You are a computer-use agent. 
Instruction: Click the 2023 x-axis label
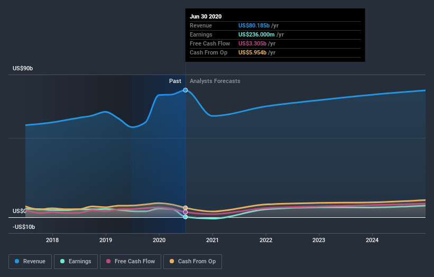pyautogui.click(x=319, y=240)
